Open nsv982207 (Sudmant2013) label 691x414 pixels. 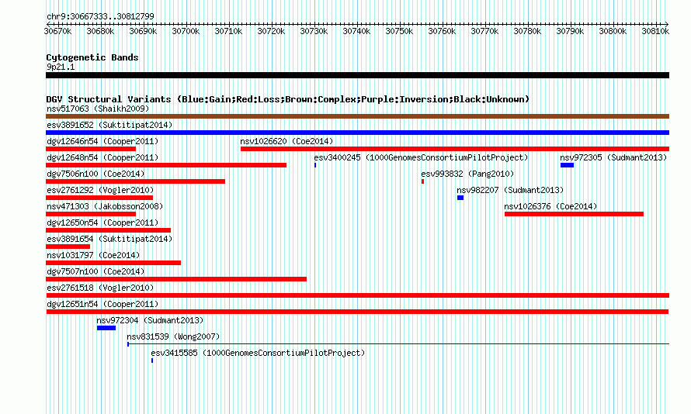510,190
